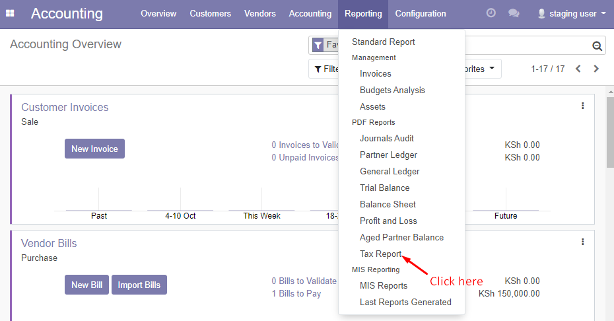This screenshot has height=321, width=614.
Task: Click the This Week chart label
Action: tap(261, 216)
